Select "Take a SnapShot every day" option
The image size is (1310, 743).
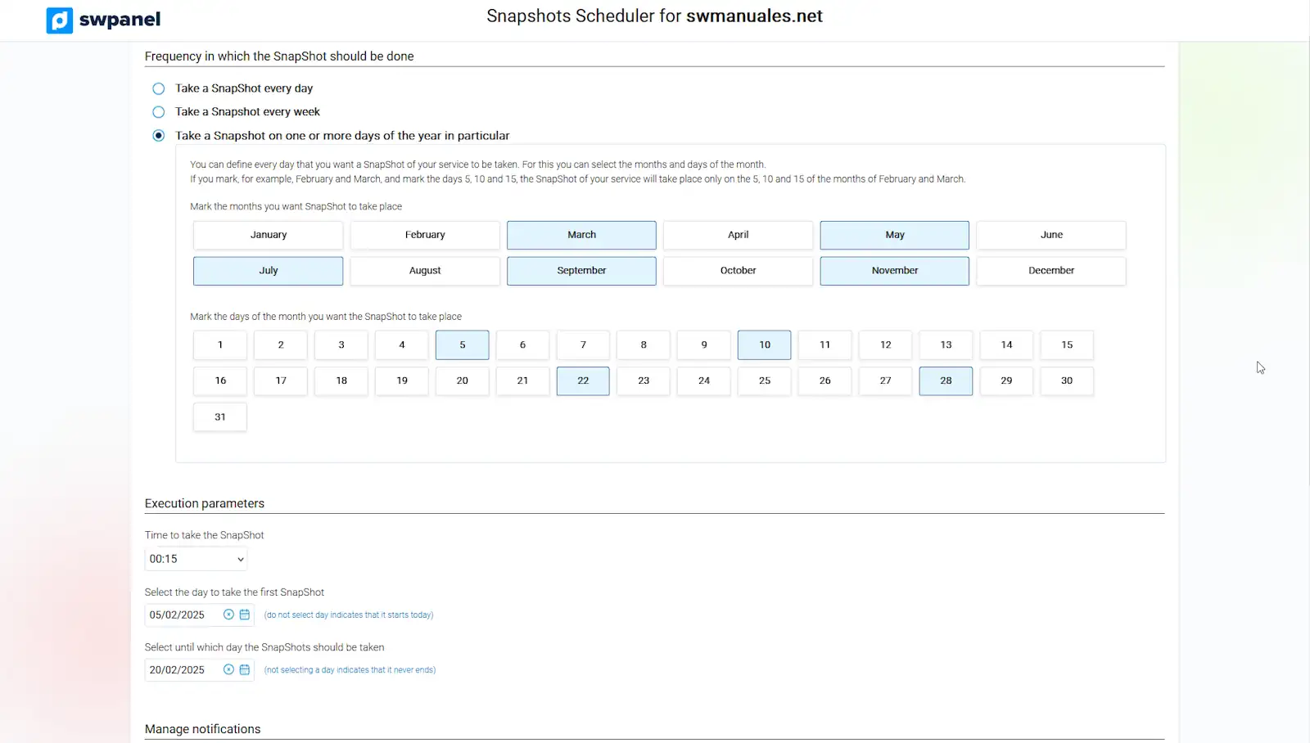click(x=159, y=88)
